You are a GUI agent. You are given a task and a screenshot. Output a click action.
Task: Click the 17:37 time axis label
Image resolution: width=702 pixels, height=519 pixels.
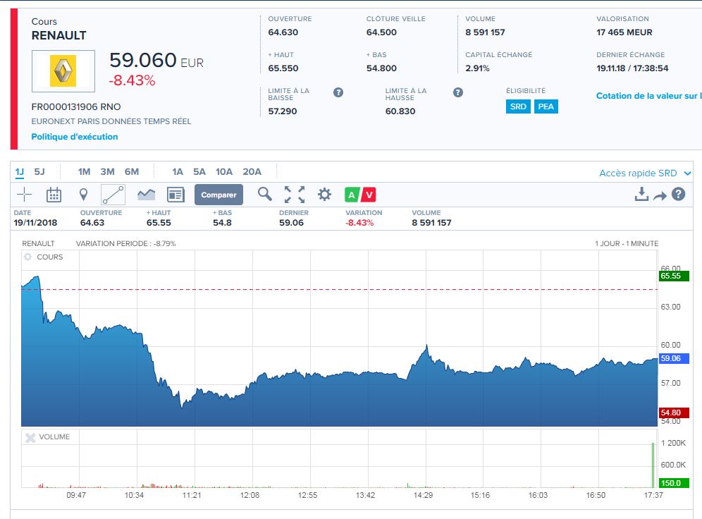(653, 495)
